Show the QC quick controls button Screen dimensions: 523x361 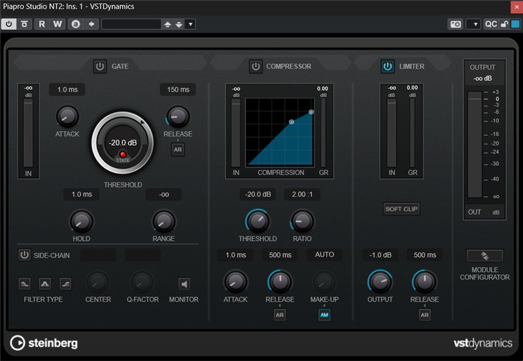click(491, 24)
